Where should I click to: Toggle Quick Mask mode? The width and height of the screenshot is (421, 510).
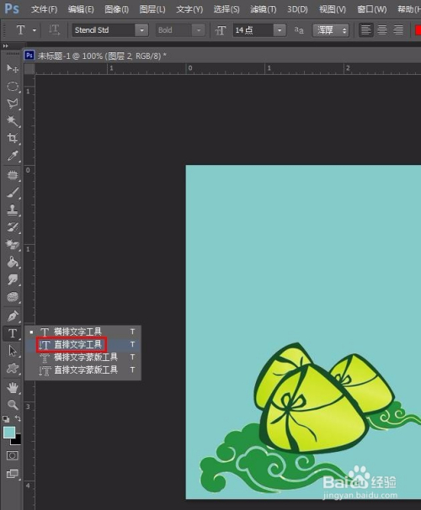tap(13, 455)
